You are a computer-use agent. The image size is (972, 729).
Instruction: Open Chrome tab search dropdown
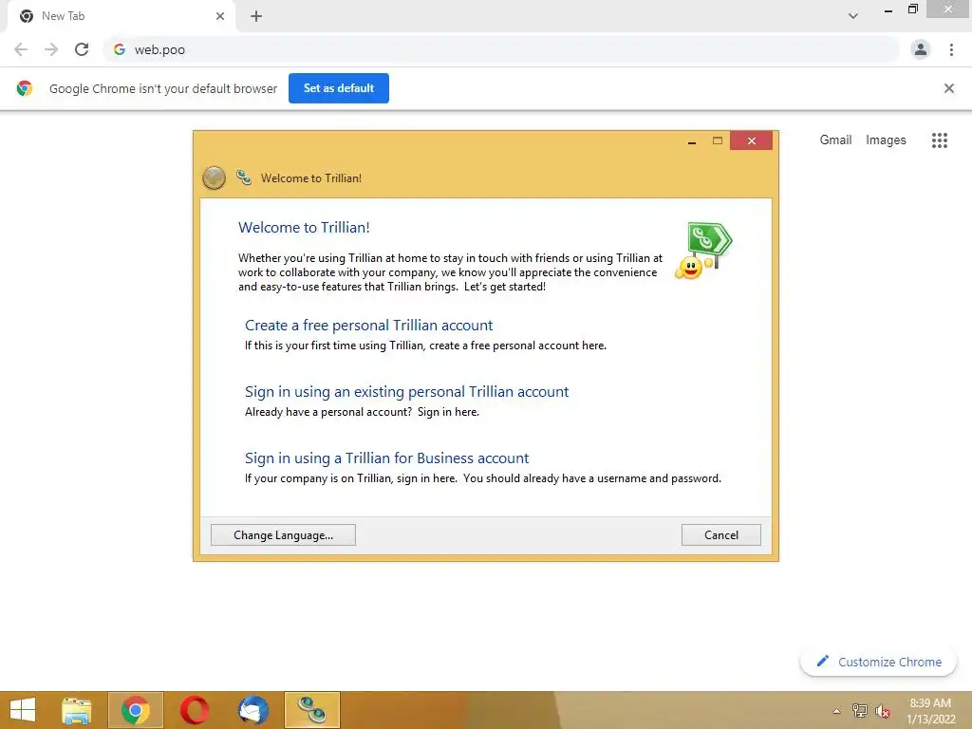click(x=853, y=16)
